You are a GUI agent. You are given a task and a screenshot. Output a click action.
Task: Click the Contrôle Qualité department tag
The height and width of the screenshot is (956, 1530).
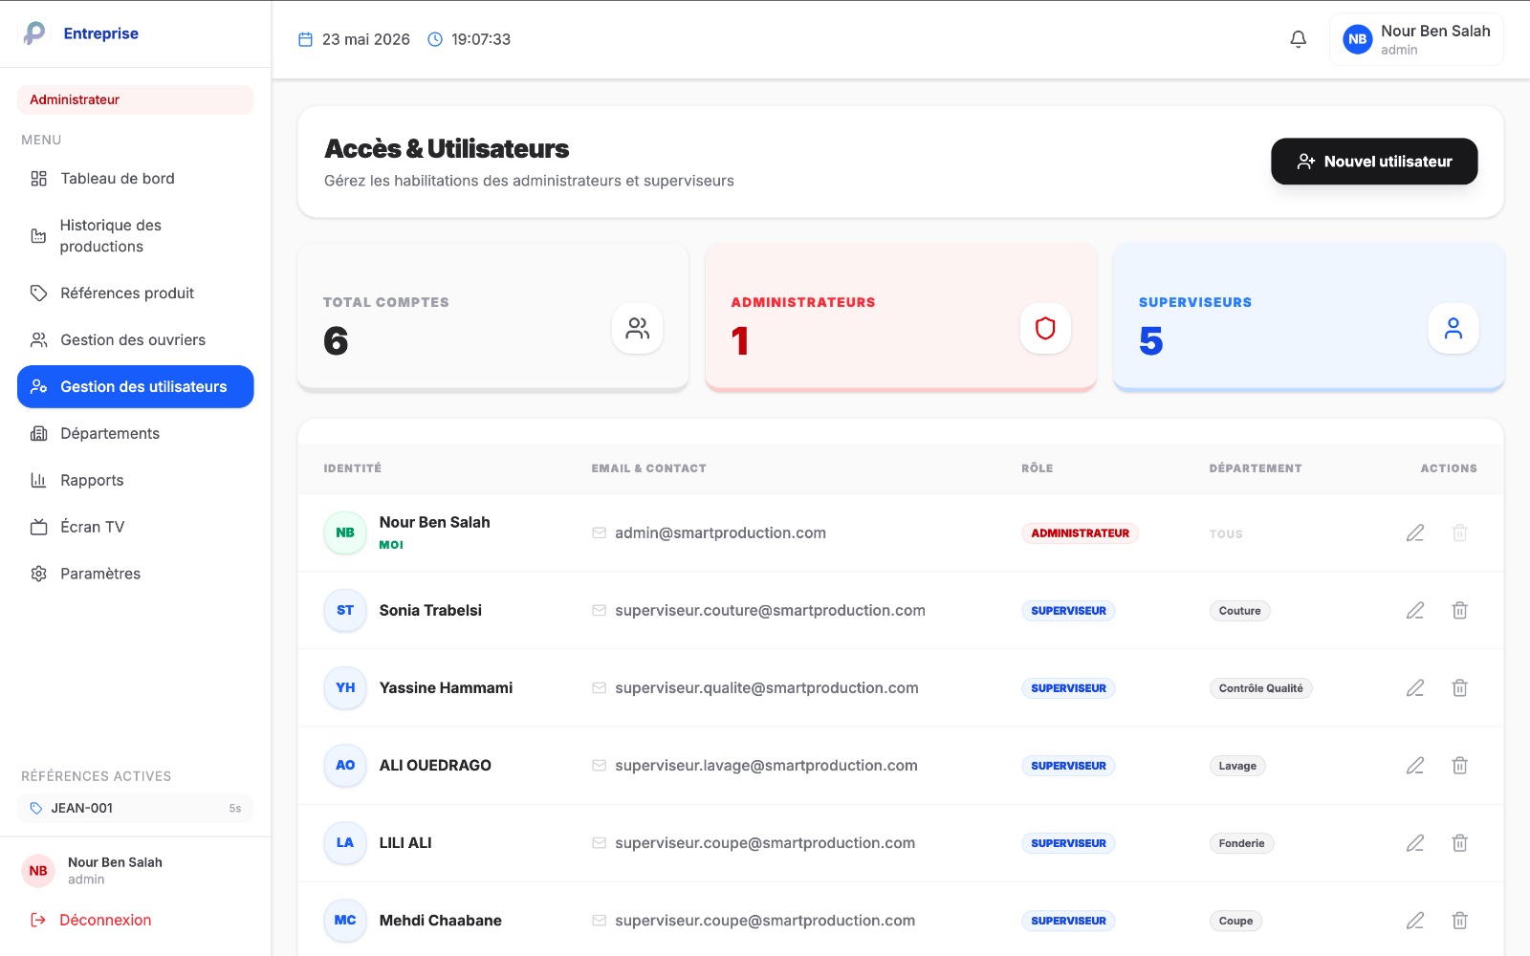[1260, 688]
